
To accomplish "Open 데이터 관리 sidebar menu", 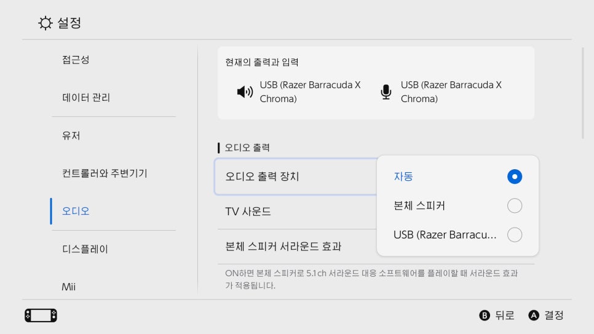I will (x=86, y=98).
